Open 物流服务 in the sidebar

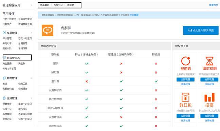23,89
